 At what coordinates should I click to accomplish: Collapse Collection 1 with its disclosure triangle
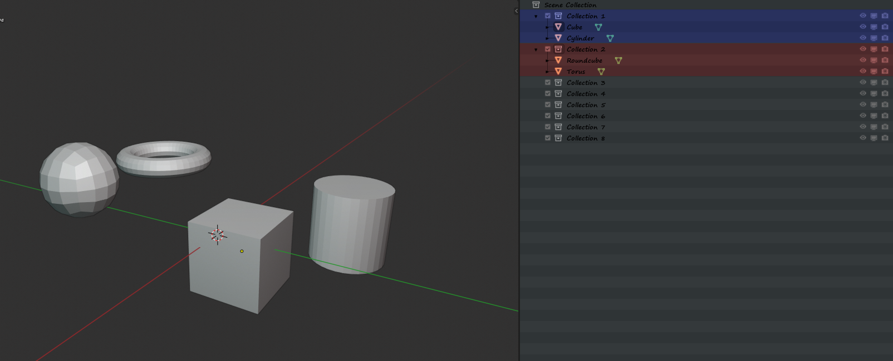tap(536, 16)
